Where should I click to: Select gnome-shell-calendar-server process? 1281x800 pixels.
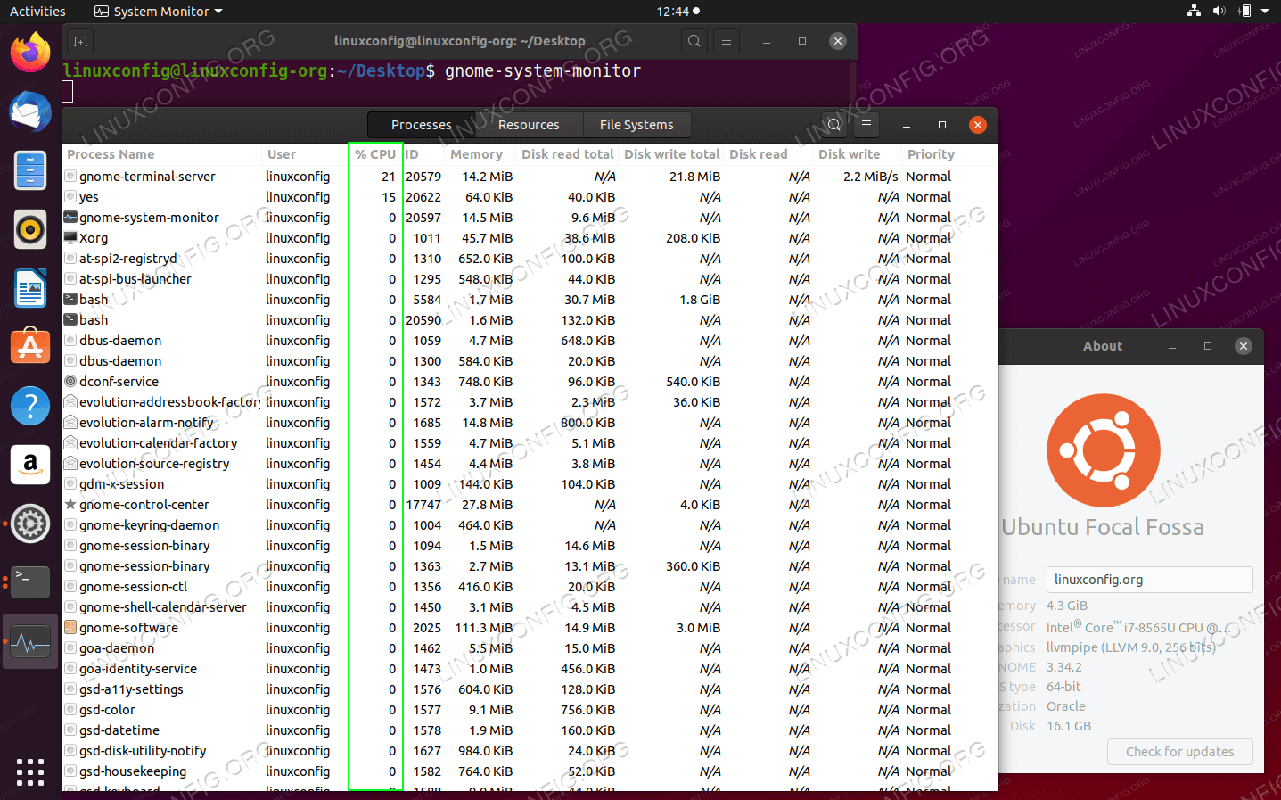coord(530,607)
